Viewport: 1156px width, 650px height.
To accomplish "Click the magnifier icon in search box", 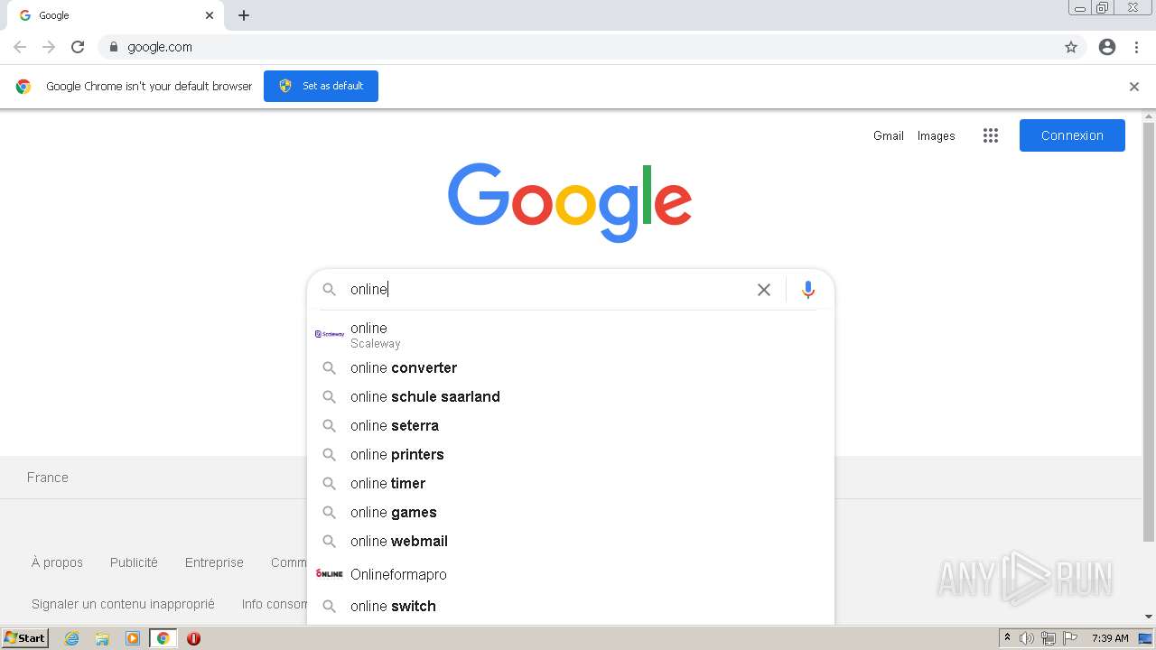I will [330, 290].
